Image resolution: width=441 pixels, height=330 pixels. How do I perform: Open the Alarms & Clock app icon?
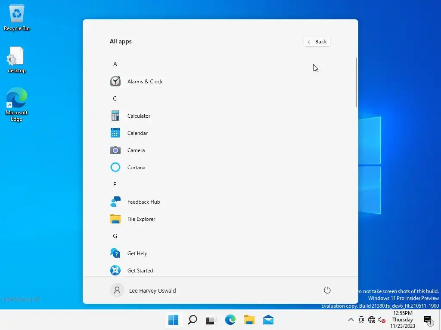pos(115,81)
